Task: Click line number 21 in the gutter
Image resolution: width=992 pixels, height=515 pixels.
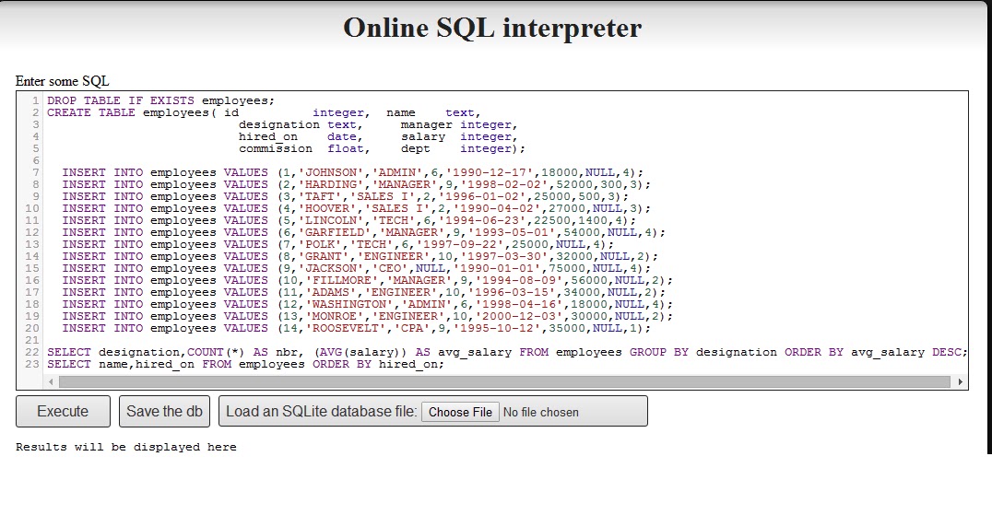Action: [32, 341]
